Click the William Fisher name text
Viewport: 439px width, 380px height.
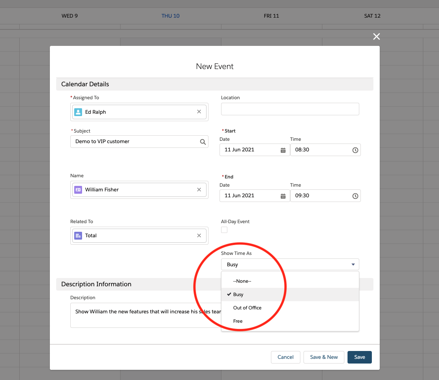pyautogui.click(x=102, y=189)
